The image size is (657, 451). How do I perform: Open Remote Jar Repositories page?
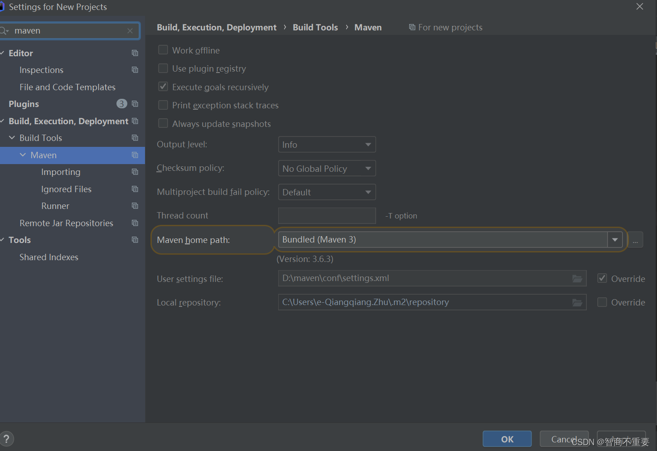(66, 223)
